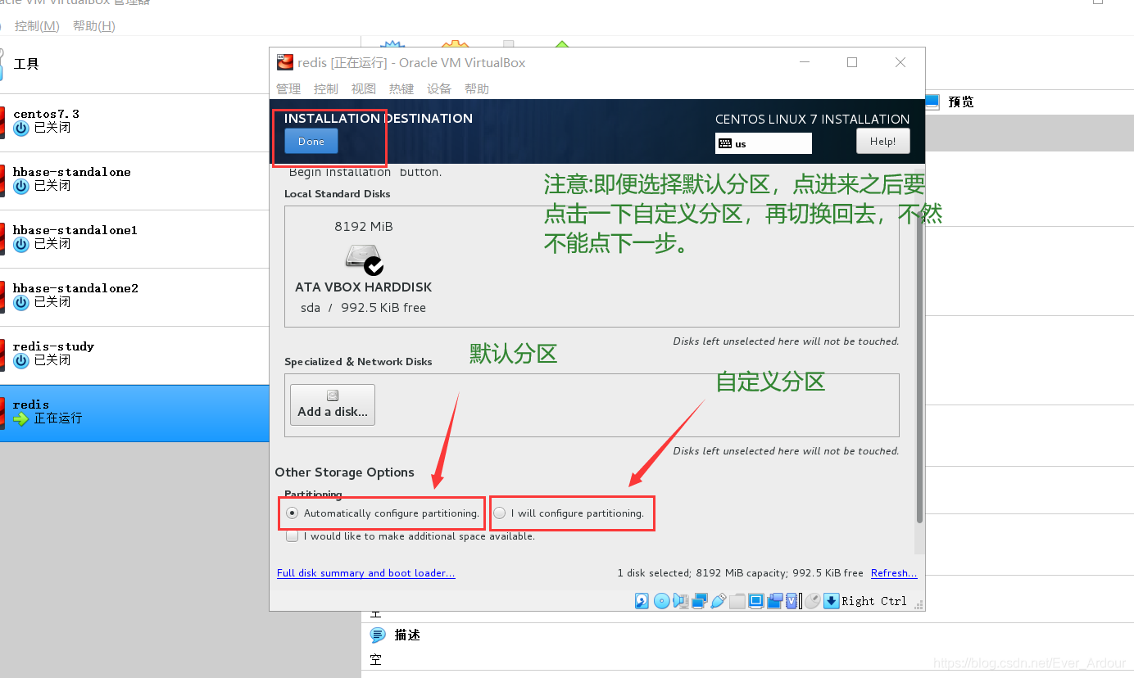Open 帮助(H) menu in VirtualBox Manager

point(94,26)
